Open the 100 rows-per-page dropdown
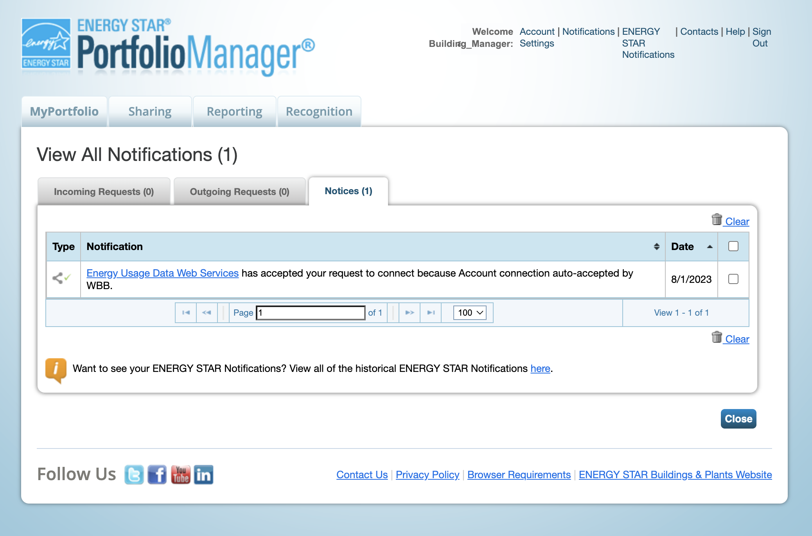Screen dimensions: 812x536 click(470, 313)
